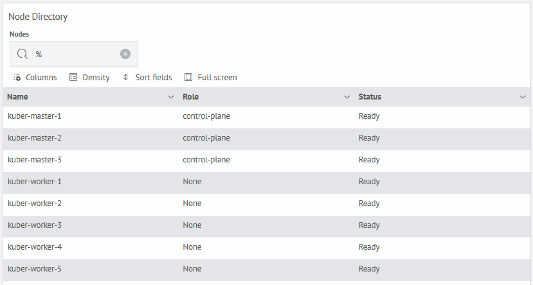
Task: Open Sort fields options
Action: [x=153, y=78]
